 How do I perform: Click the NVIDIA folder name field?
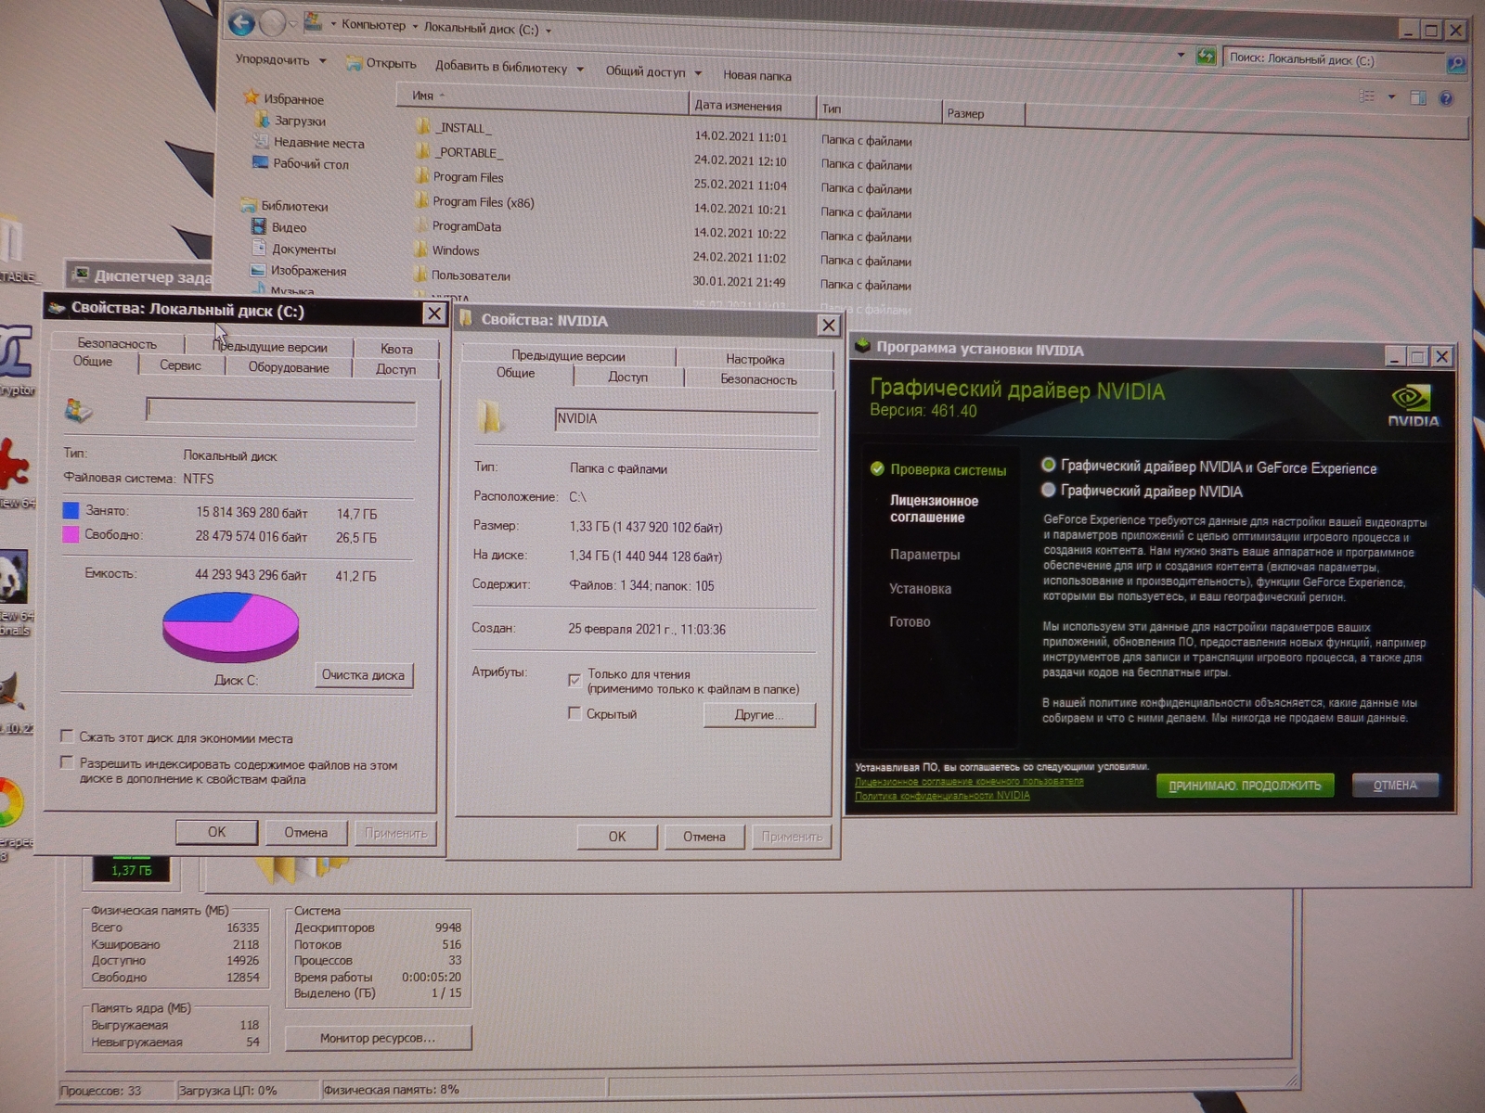pos(686,421)
